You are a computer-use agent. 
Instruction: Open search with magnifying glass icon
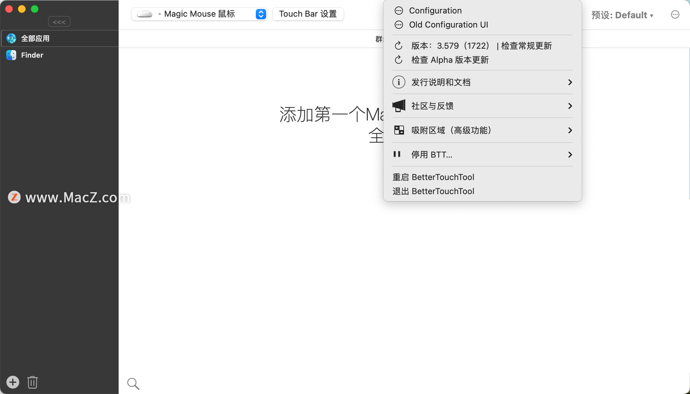point(133,384)
